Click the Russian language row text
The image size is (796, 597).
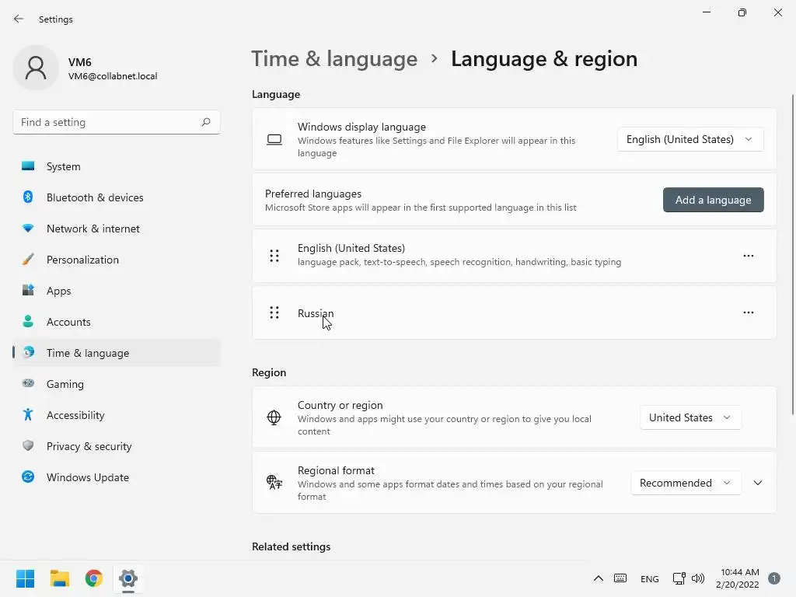[x=316, y=313]
